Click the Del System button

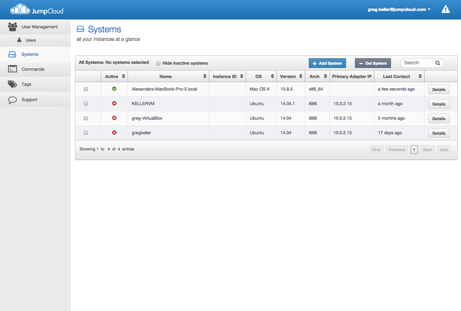[373, 63]
